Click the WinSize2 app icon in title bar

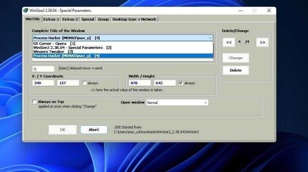pyautogui.click(x=26, y=11)
